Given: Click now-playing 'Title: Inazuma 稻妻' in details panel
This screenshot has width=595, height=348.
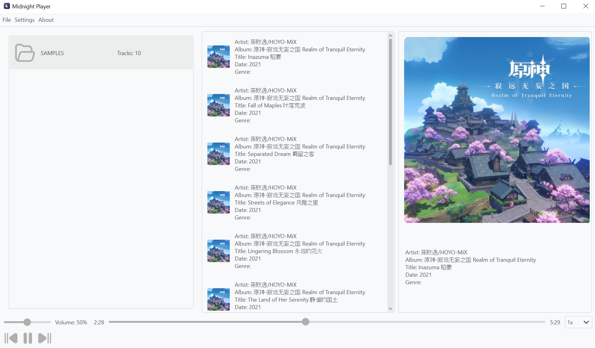Looking at the screenshot, I should [x=429, y=267].
